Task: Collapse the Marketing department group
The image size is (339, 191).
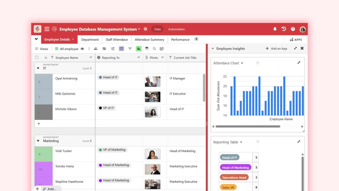Action: click(38, 141)
